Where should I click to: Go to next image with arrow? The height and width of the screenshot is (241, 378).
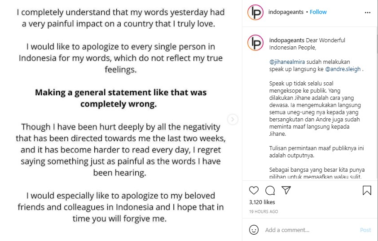[233, 119]
